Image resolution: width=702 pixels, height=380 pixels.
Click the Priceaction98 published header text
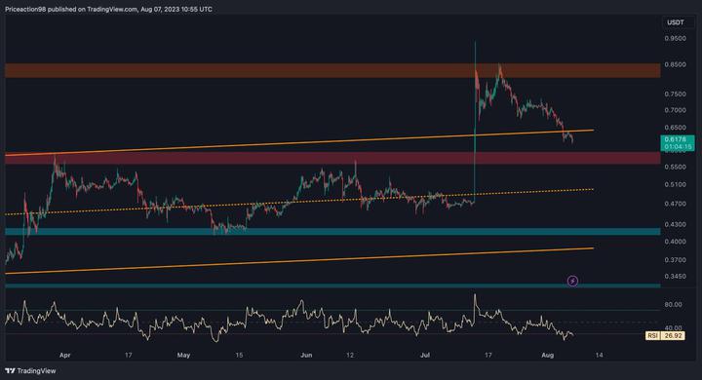[x=109, y=9]
